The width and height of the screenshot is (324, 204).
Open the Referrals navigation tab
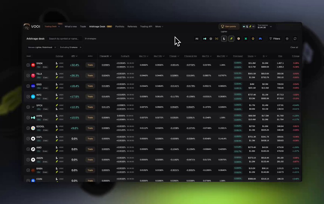click(132, 26)
